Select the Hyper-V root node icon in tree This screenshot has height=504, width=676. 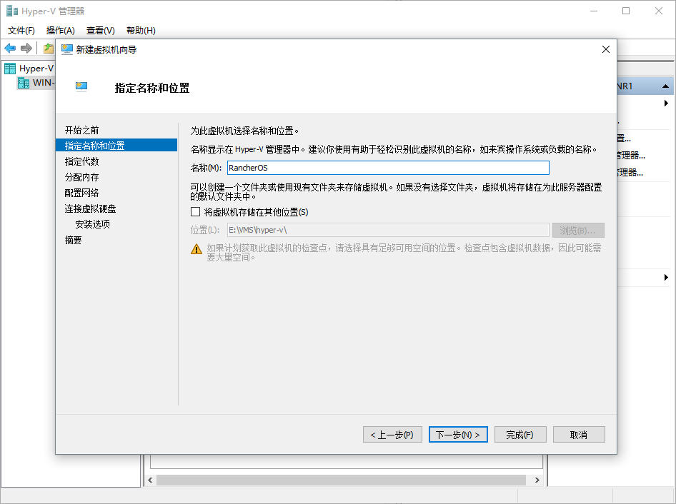[x=10, y=69]
